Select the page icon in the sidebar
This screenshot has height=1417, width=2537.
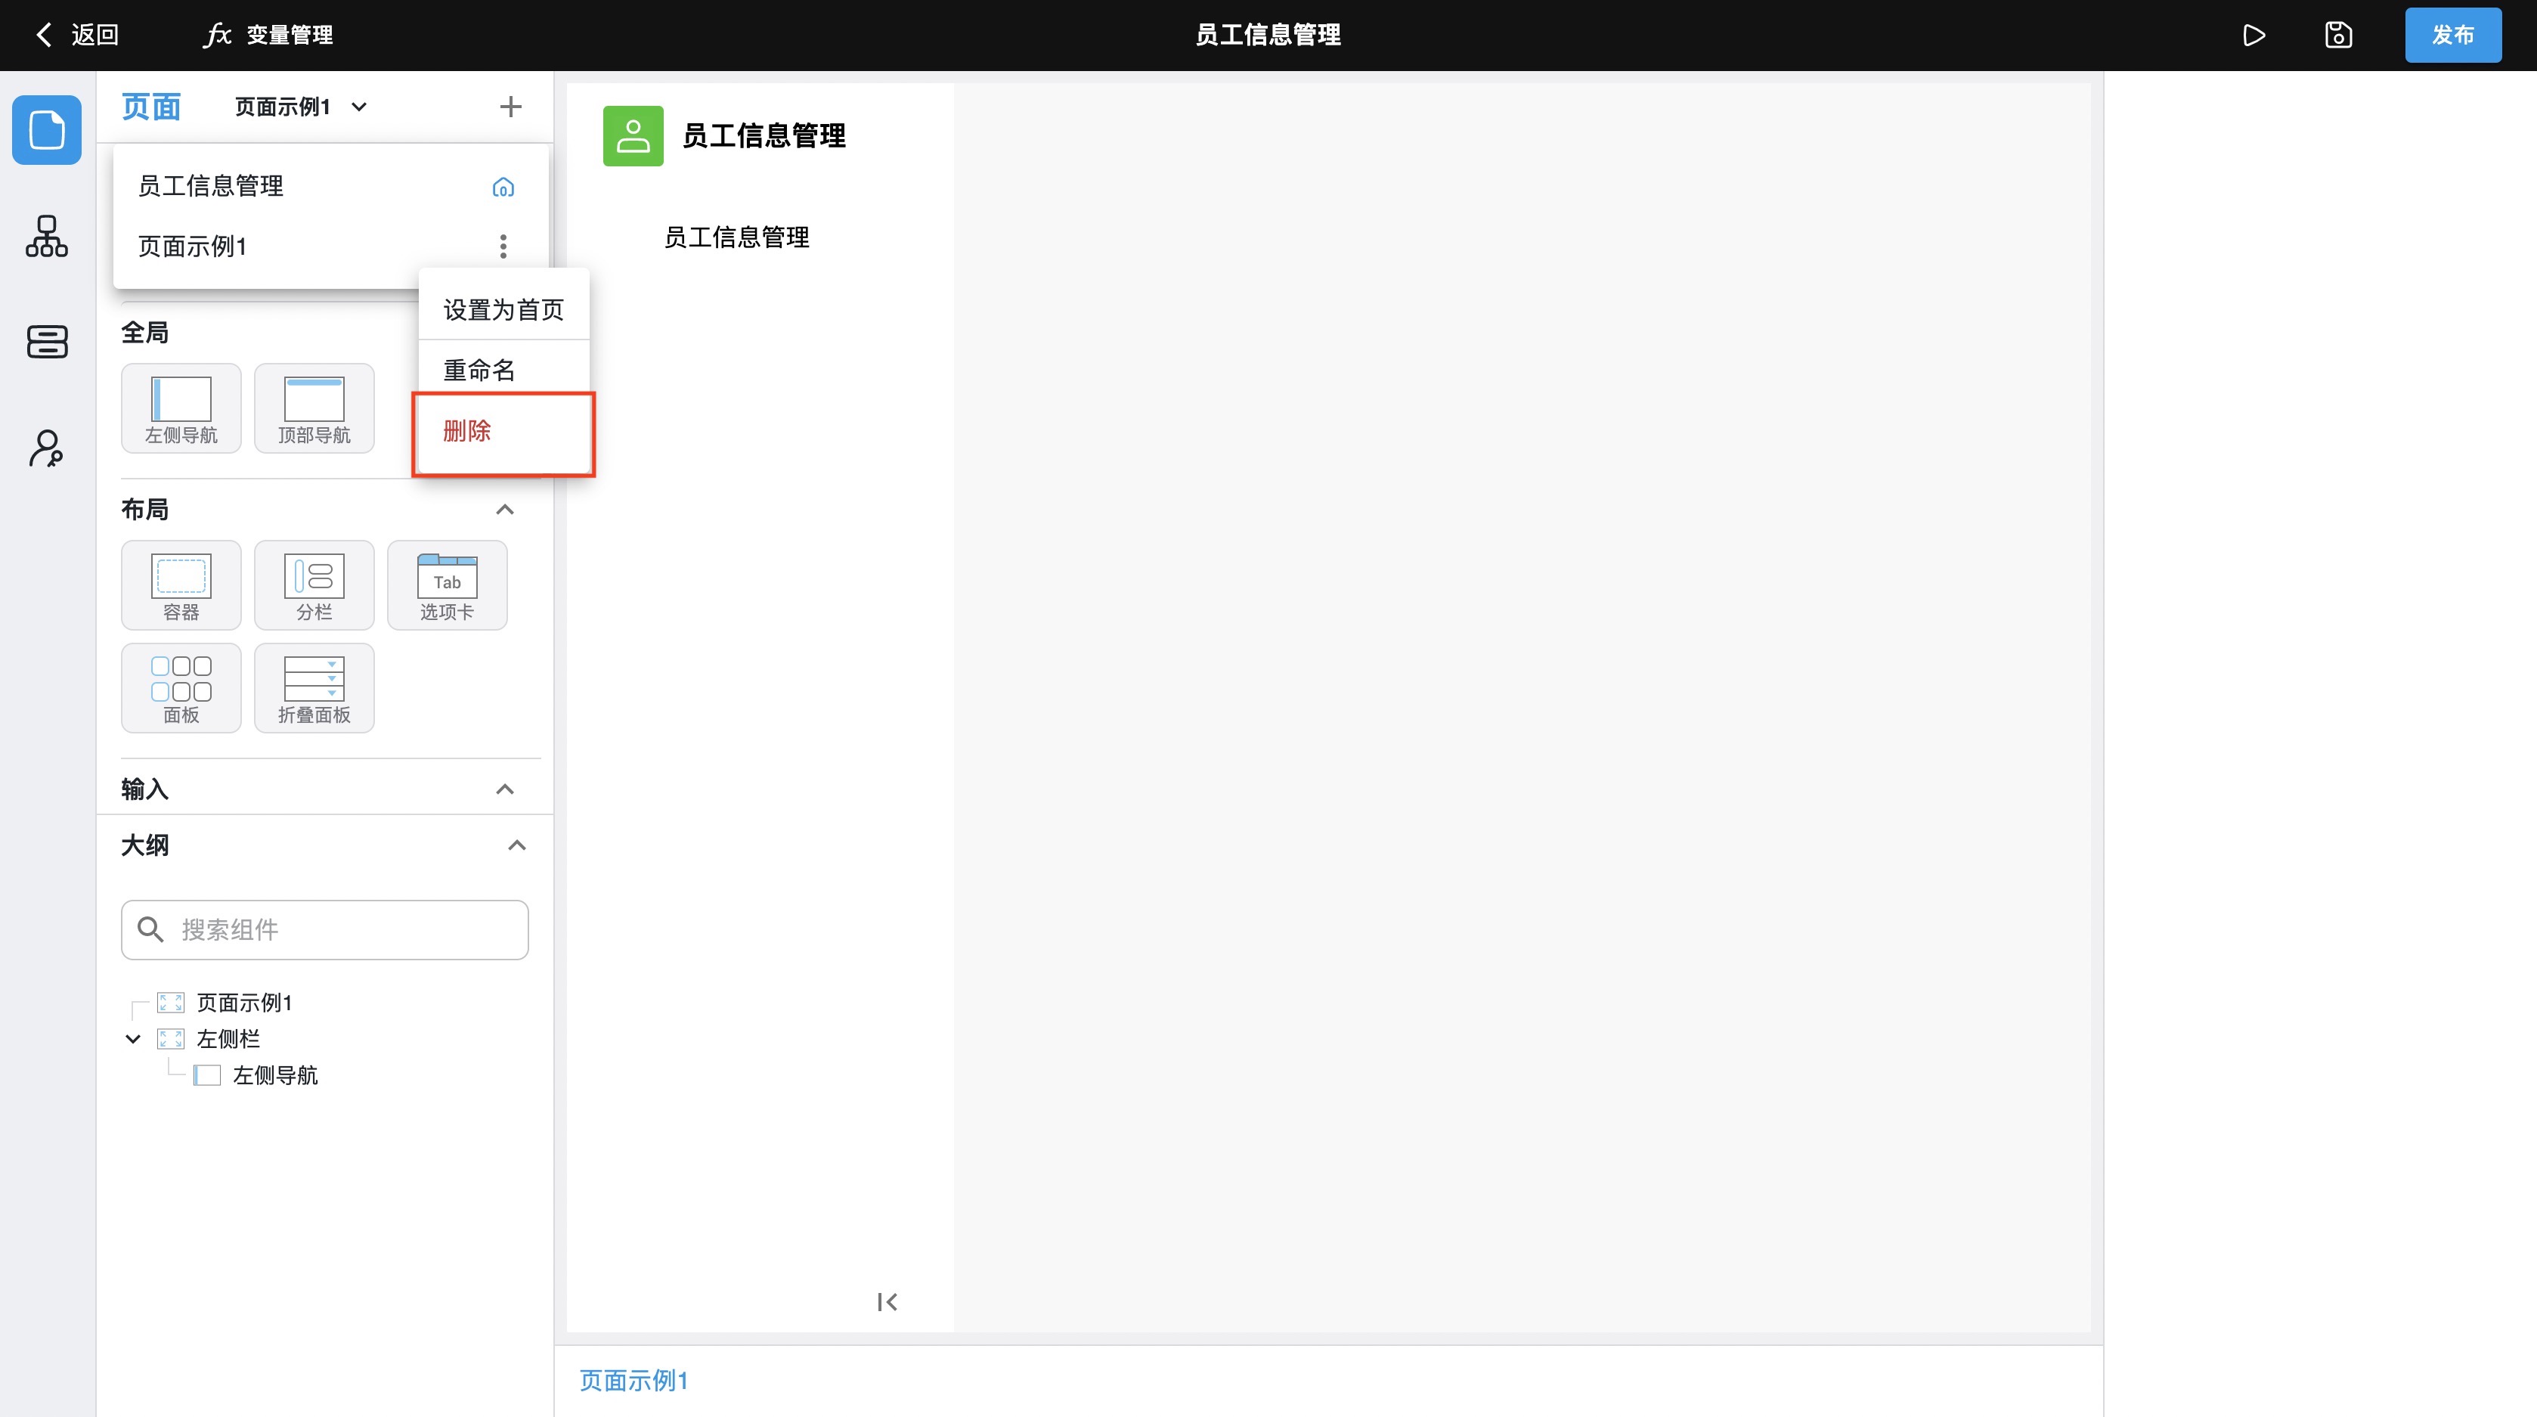[x=46, y=130]
